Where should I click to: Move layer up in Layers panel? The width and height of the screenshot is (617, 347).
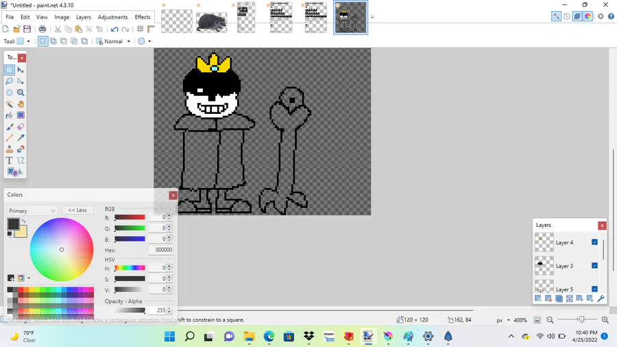click(x=579, y=298)
